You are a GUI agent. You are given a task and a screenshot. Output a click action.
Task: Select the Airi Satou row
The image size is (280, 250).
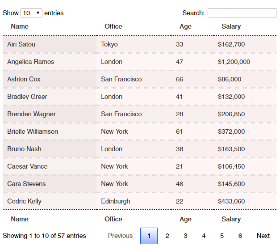tap(139, 44)
